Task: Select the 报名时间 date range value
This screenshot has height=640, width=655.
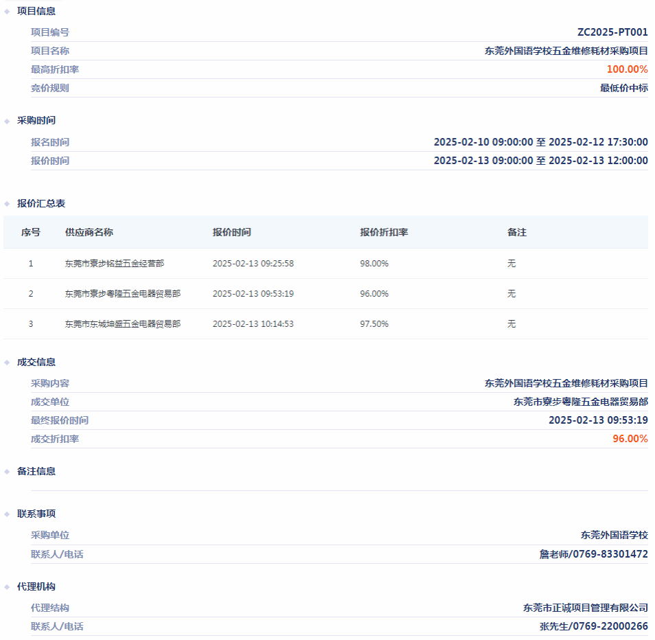Action: [540, 142]
